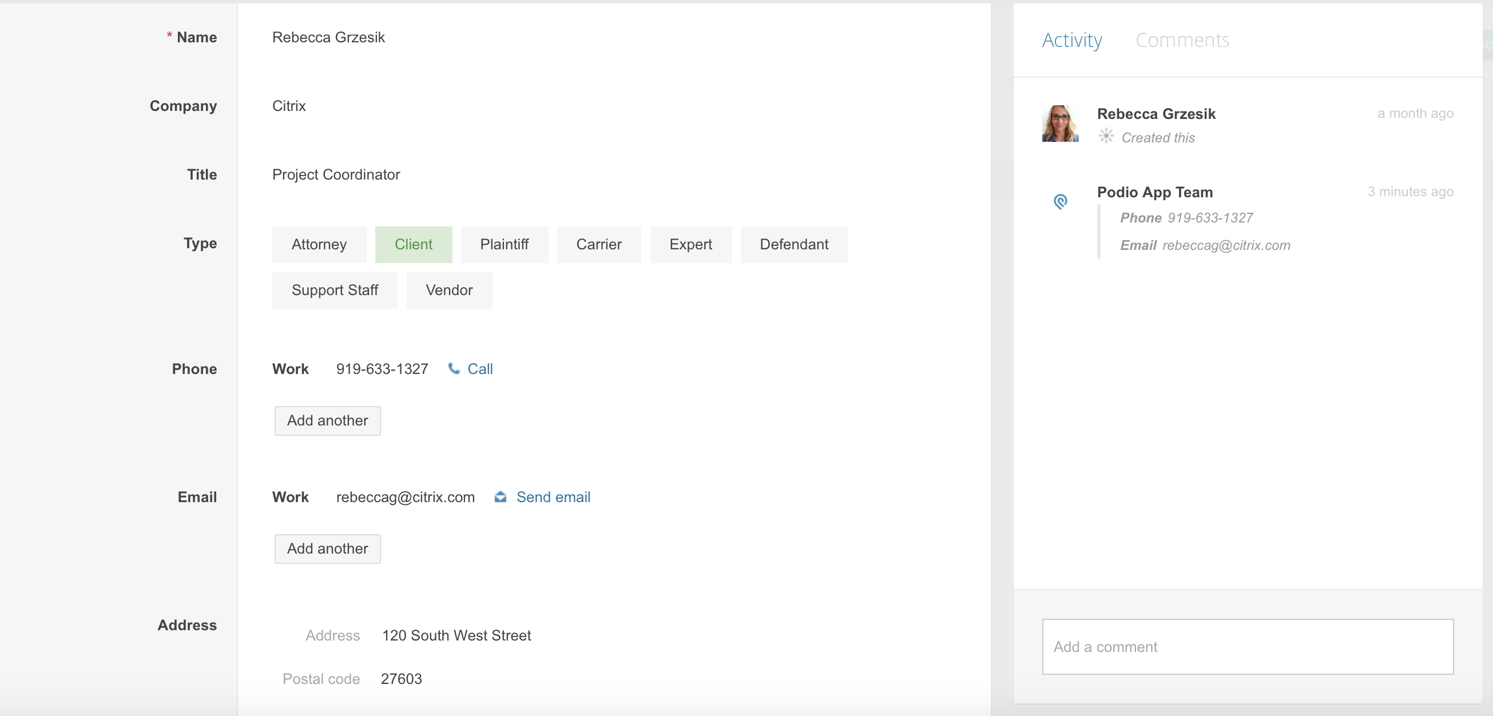Screen dimensions: 1493x716
Task: Toggle the Defendant type option
Action: click(793, 244)
